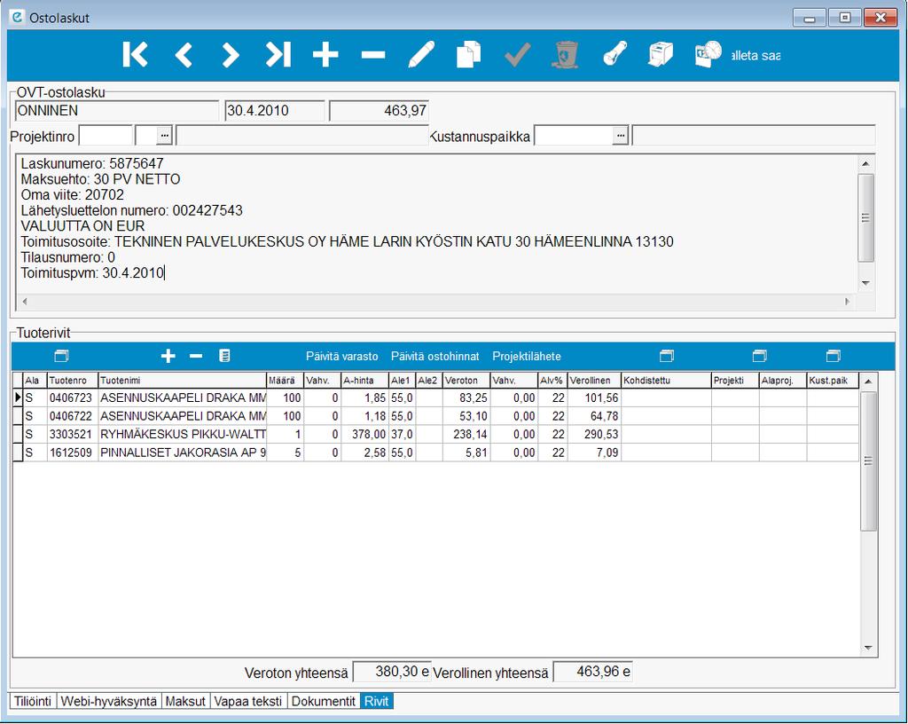Click the product table vertical scrollbar thumb
908x724 pixels.
click(x=867, y=460)
